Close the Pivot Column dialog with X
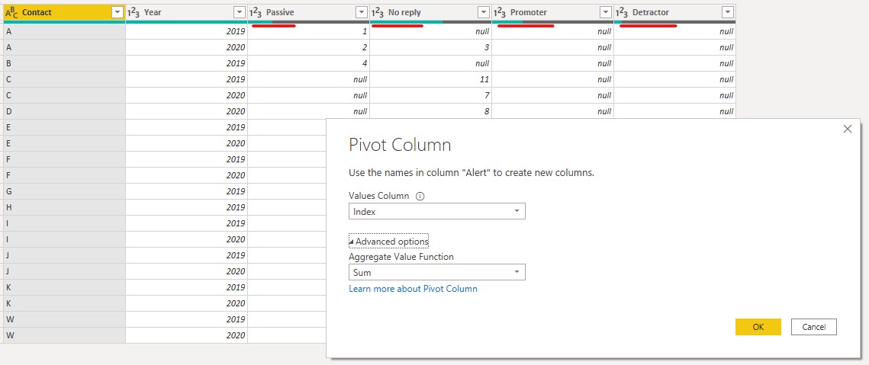Viewport: 869px width, 365px height. (847, 129)
